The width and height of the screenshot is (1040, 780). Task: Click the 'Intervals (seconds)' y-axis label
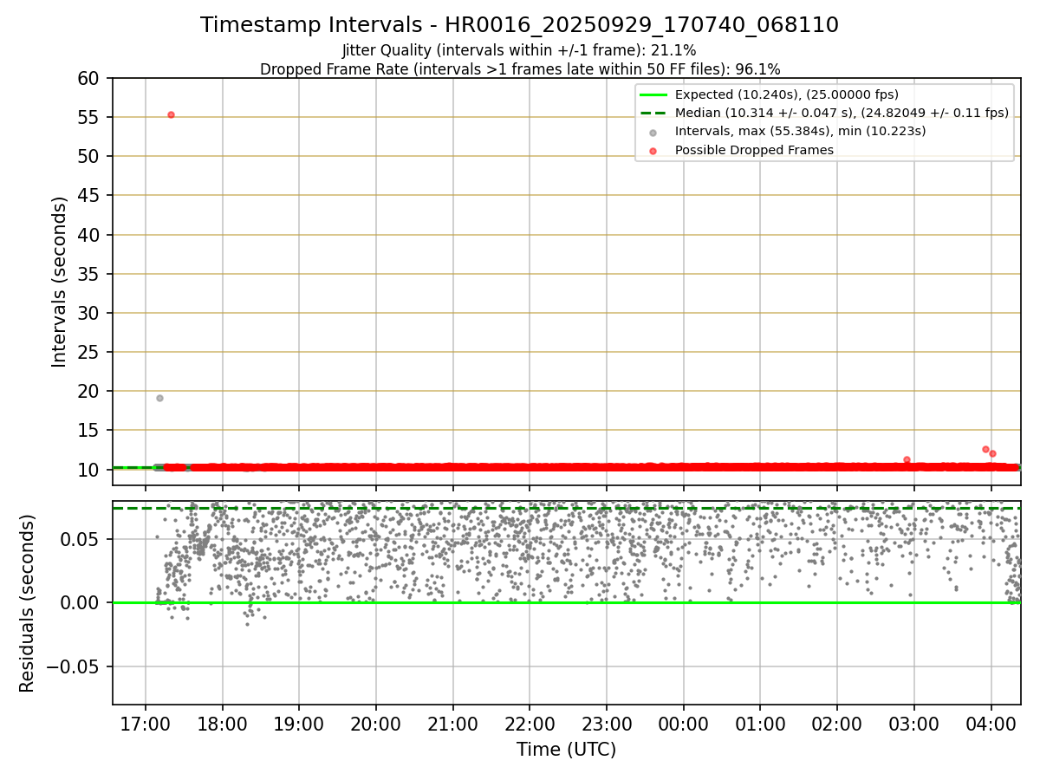[x=59, y=282]
